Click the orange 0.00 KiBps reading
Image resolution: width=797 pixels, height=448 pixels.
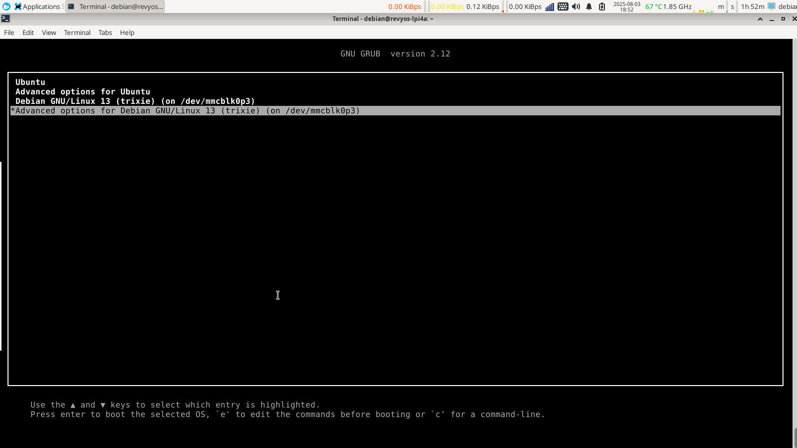click(404, 6)
